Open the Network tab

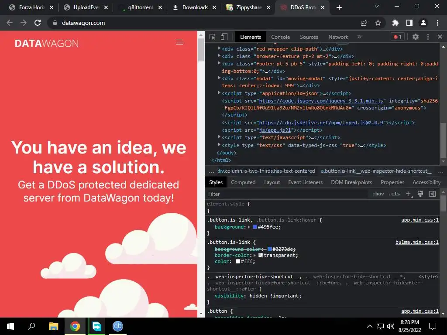338,37
